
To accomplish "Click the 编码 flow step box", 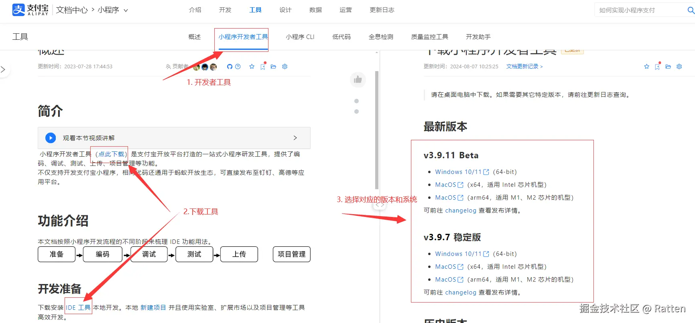I will pos(102,254).
